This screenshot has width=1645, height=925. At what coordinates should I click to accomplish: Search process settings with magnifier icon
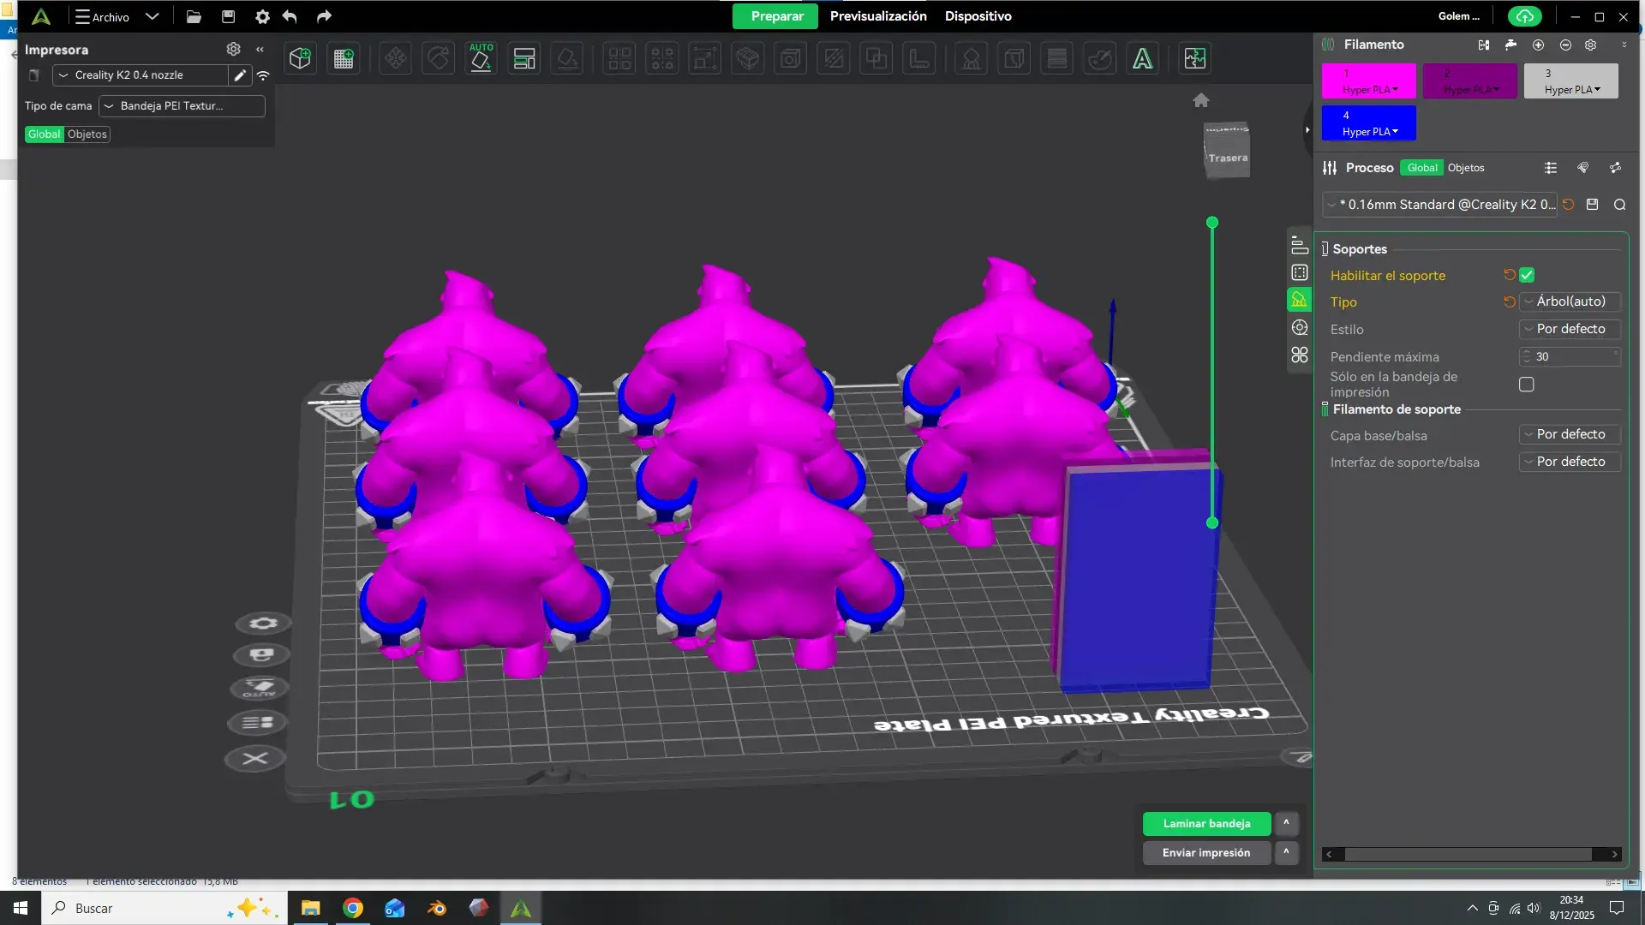(1619, 205)
